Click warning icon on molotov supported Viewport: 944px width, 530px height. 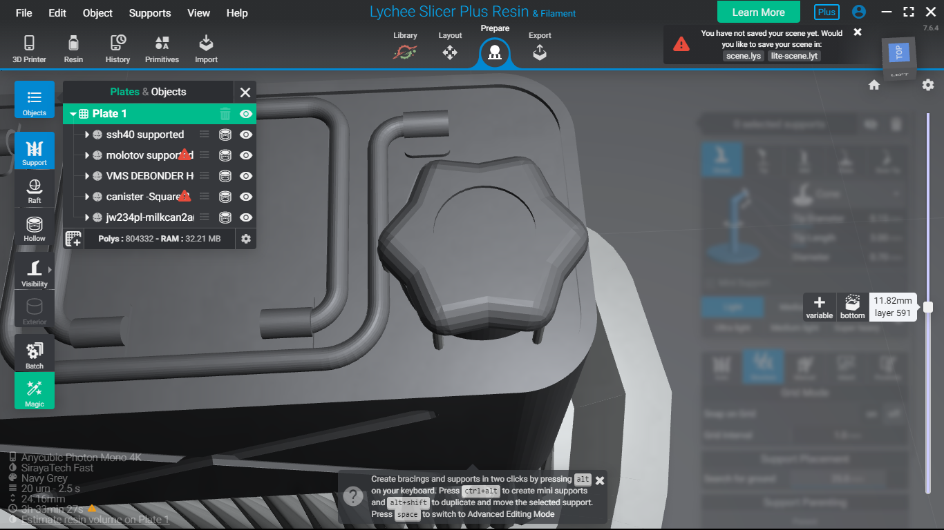185,155
